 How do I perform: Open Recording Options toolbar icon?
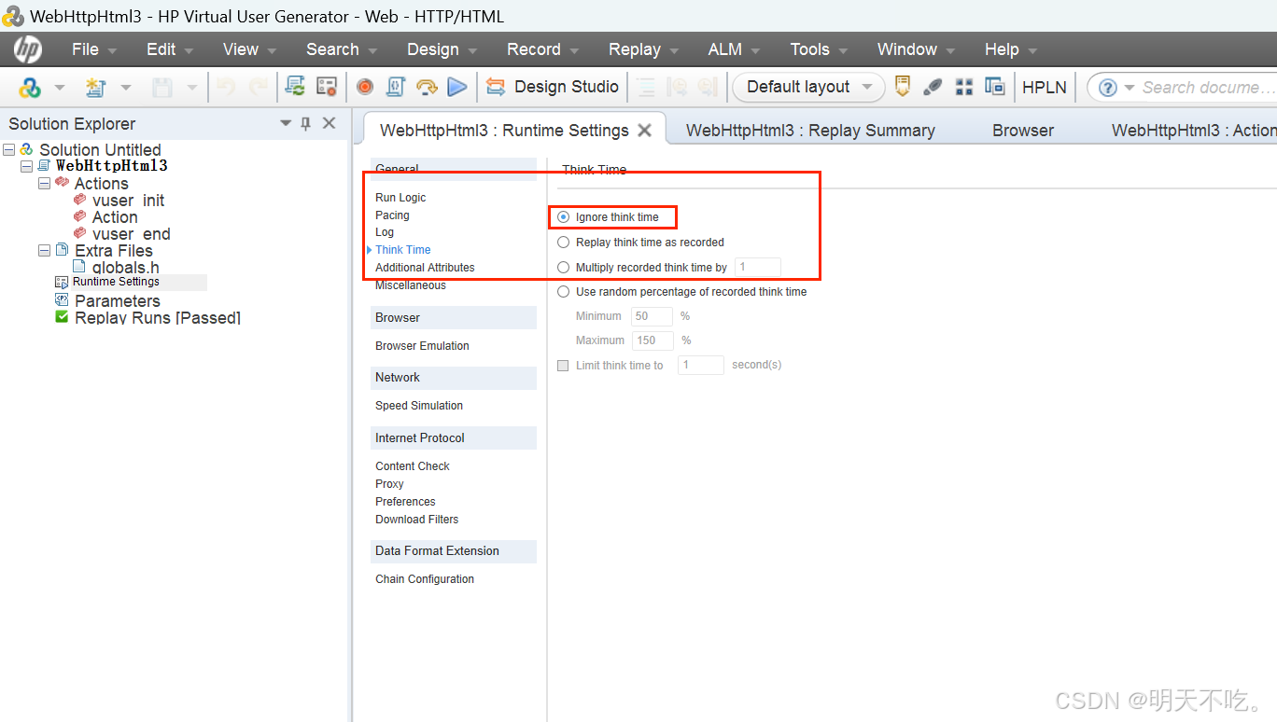pos(326,87)
